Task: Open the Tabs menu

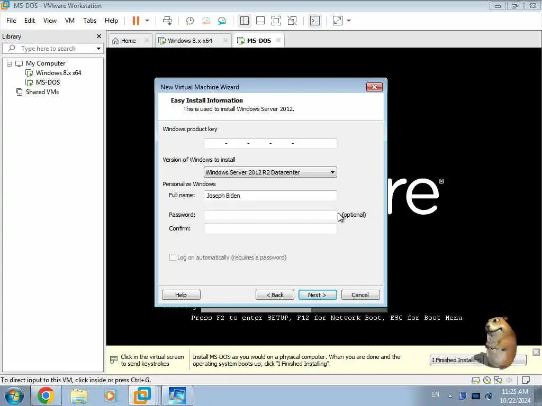Action: coord(89,21)
